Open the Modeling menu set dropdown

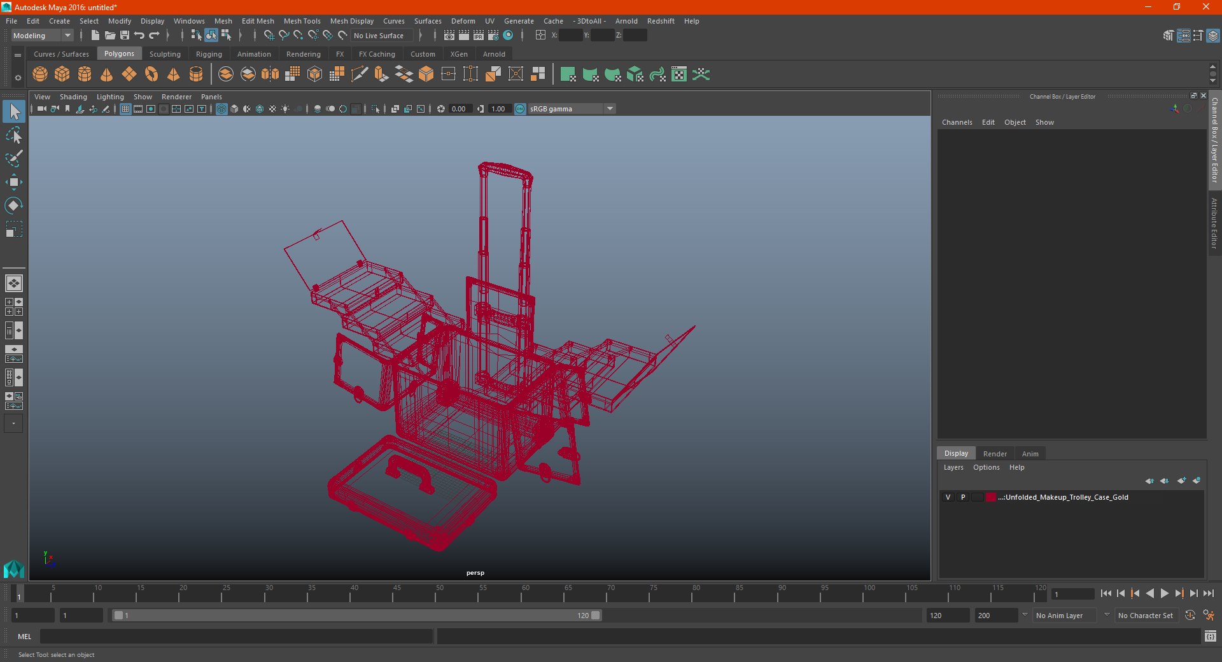tap(42, 36)
